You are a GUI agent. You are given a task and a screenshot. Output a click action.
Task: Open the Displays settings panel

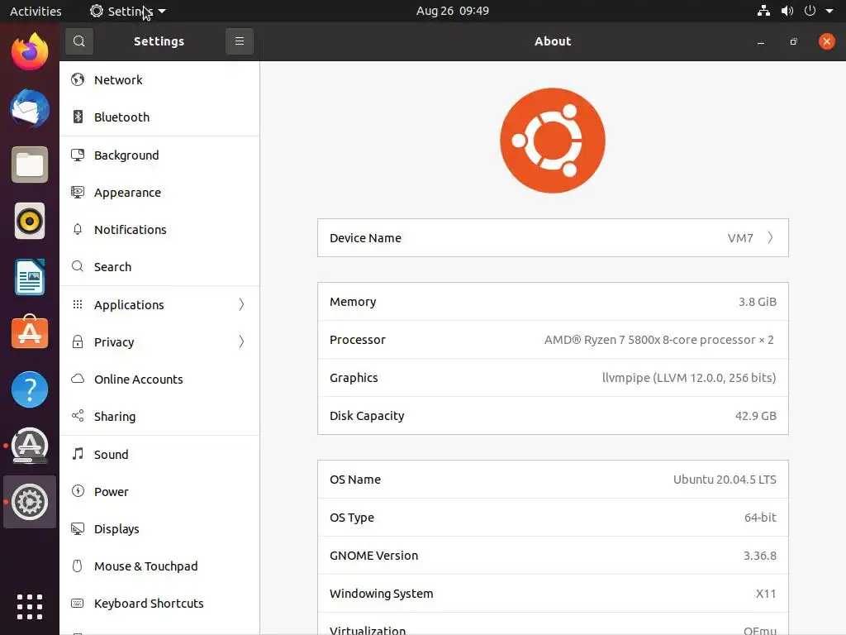click(x=159, y=528)
